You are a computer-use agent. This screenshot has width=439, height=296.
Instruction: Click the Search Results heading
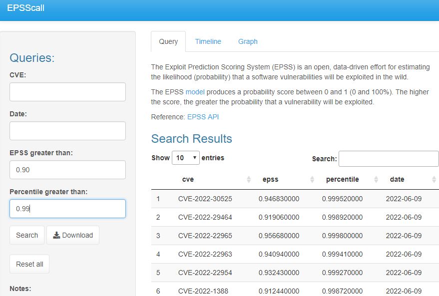pyautogui.click(x=191, y=138)
